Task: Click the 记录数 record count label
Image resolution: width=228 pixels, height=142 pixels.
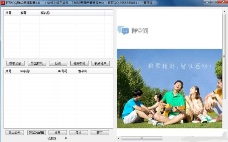Action: click(52, 138)
